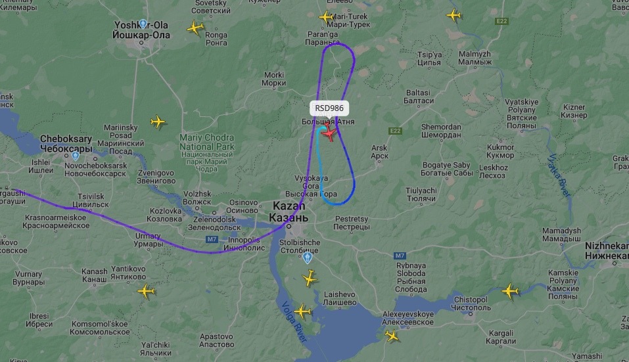Image resolution: width=629 pixels, height=362 pixels.
Task: Select the red RSD986 aircraft icon
Action: 329,132
